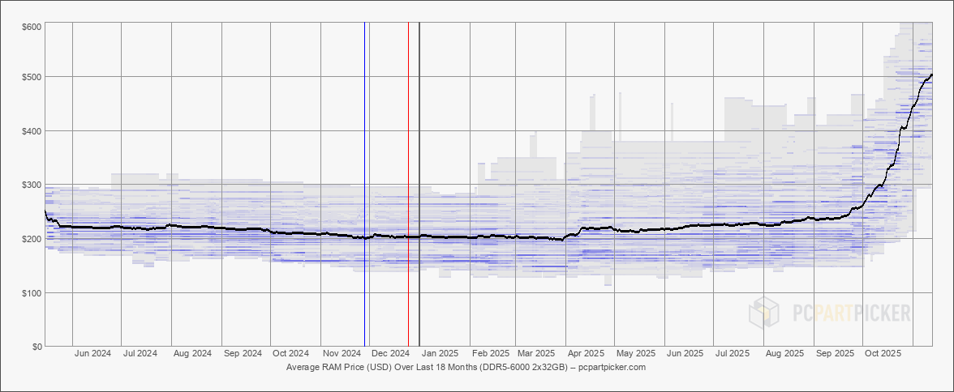Image resolution: width=954 pixels, height=392 pixels.
Task: Click the Sep 2025 axis label
Action: point(835,353)
